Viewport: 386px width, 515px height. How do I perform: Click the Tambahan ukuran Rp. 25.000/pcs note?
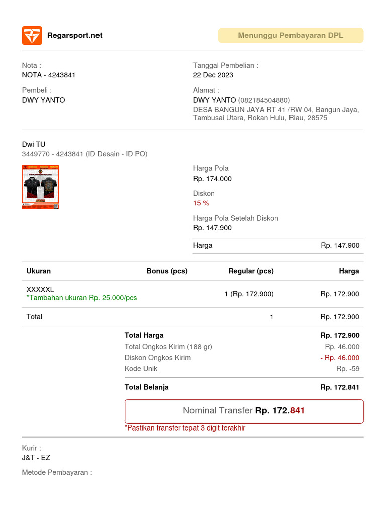coord(81,298)
